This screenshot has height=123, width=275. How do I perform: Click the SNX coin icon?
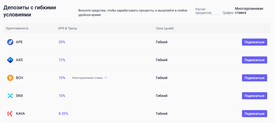pyautogui.click(x=10, y=96)
